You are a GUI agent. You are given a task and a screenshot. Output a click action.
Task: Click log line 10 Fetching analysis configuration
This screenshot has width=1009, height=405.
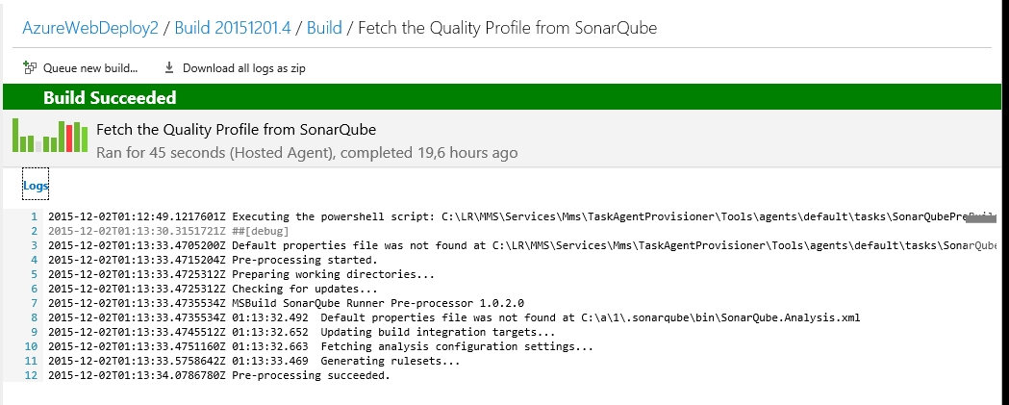320,346
